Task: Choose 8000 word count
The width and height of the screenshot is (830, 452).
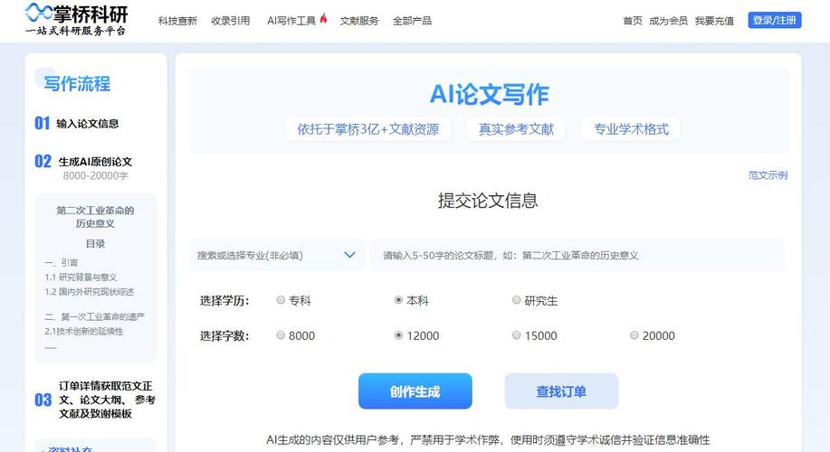Action: pos(281,335)
